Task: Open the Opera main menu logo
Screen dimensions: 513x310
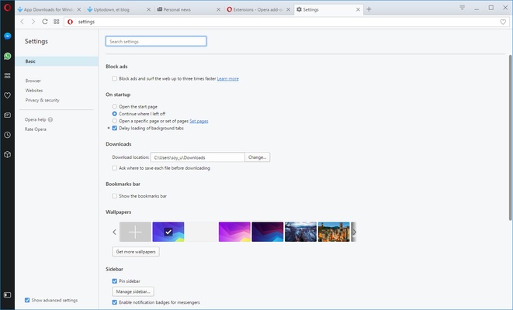Action: (7, 7)
